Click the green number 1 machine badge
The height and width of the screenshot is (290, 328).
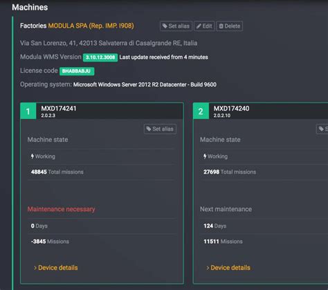(28, 111)
